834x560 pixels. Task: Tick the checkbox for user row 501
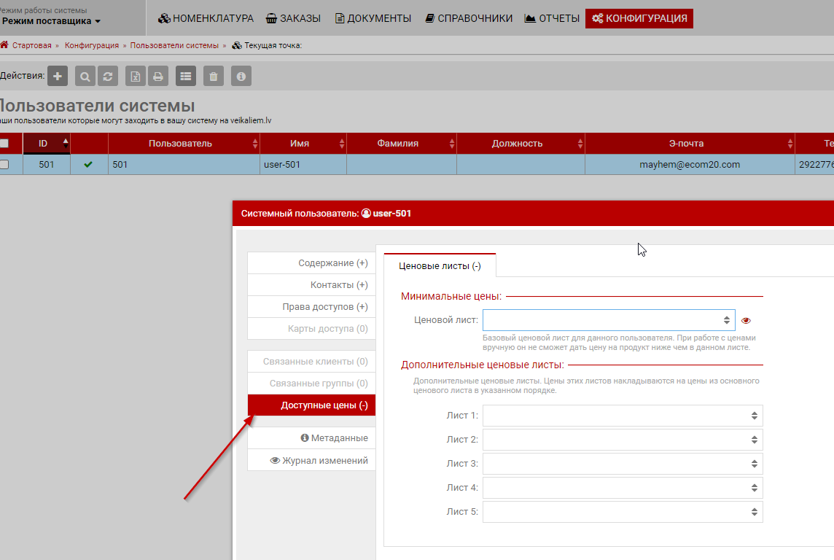click(4, 165)
